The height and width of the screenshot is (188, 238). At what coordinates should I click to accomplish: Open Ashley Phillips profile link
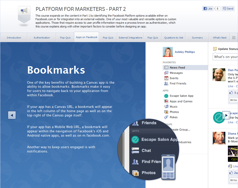[185, 52]
